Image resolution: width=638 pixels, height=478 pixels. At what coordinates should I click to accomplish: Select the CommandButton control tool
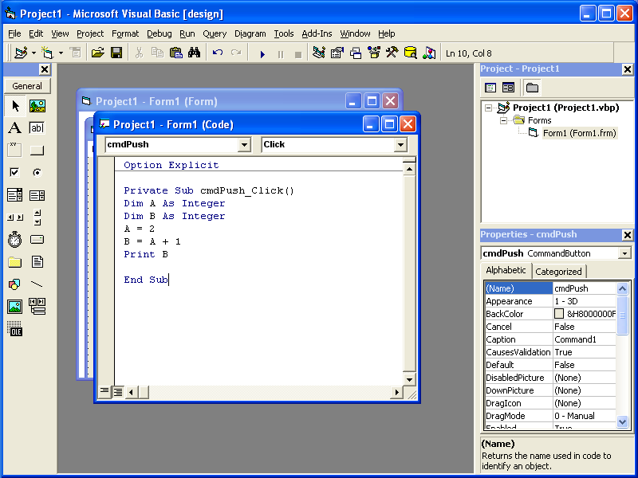(37, 150)
